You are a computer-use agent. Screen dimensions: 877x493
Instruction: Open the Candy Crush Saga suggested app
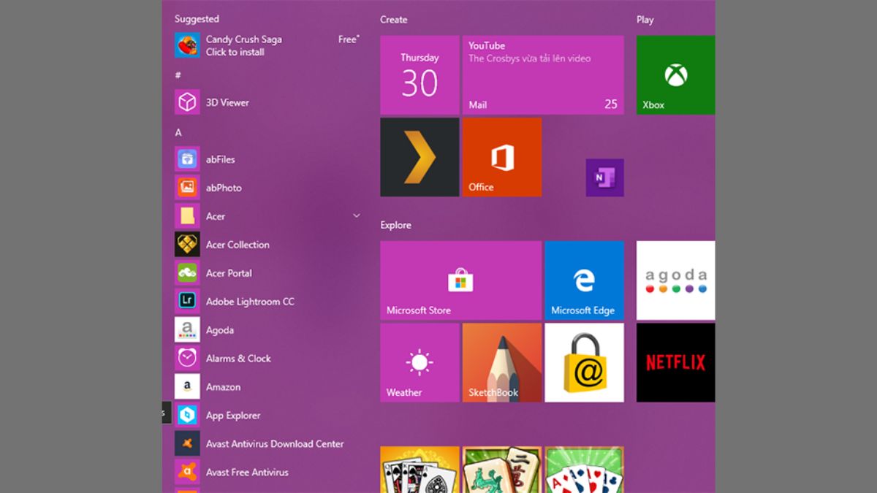pyautogui.click(x=267, y=45)
